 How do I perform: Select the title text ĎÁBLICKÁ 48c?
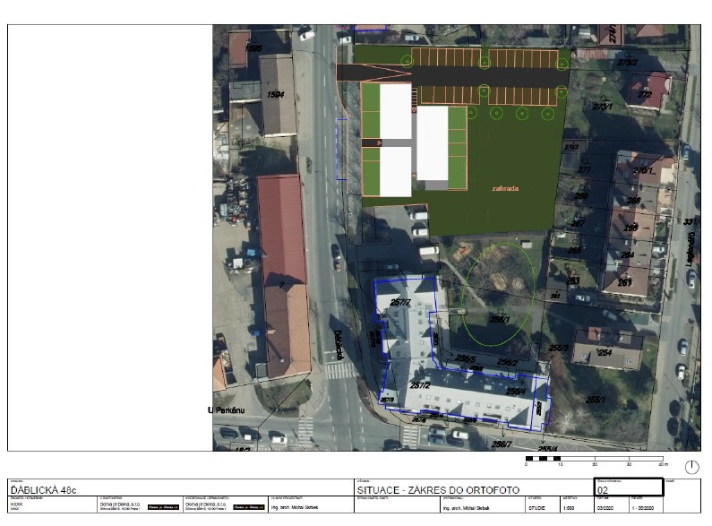(44, 490)
